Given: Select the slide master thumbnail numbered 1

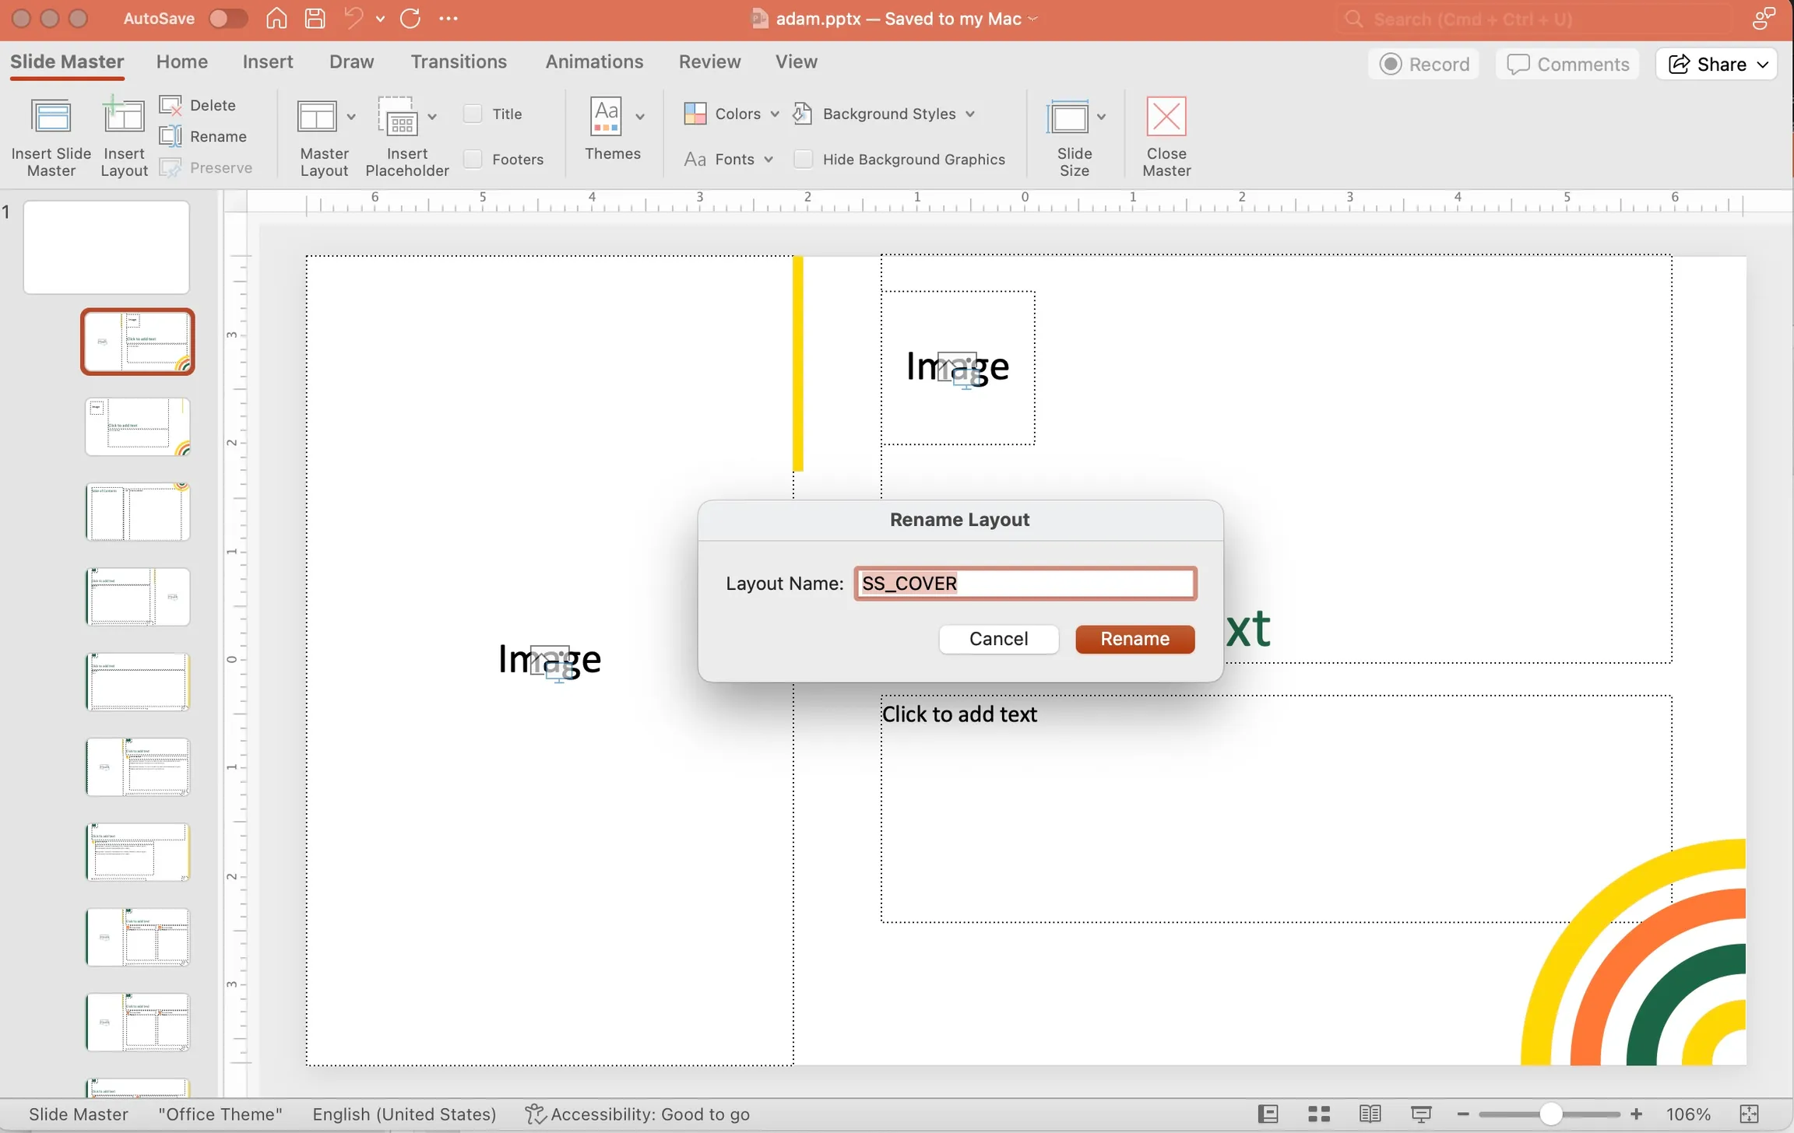Looking at the screenshot, I should point(107,247).
